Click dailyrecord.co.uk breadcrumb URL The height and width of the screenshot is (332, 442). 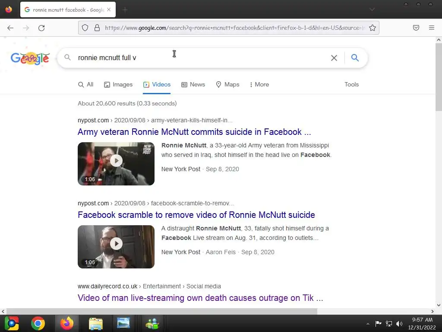(149, 286)
